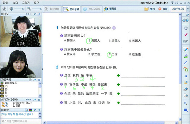Pick the text tool letter A
Screen dimensions: 190x124
point(186,76)
